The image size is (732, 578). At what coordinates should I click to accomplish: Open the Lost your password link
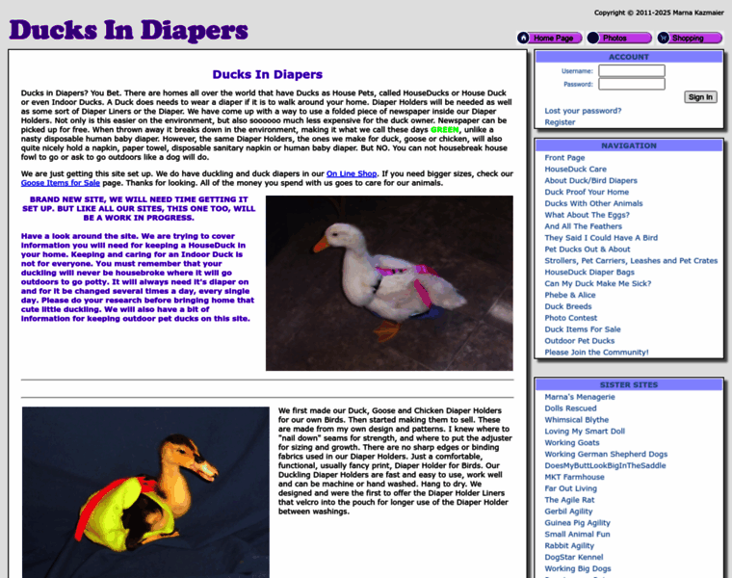click(x=583, y=111)
